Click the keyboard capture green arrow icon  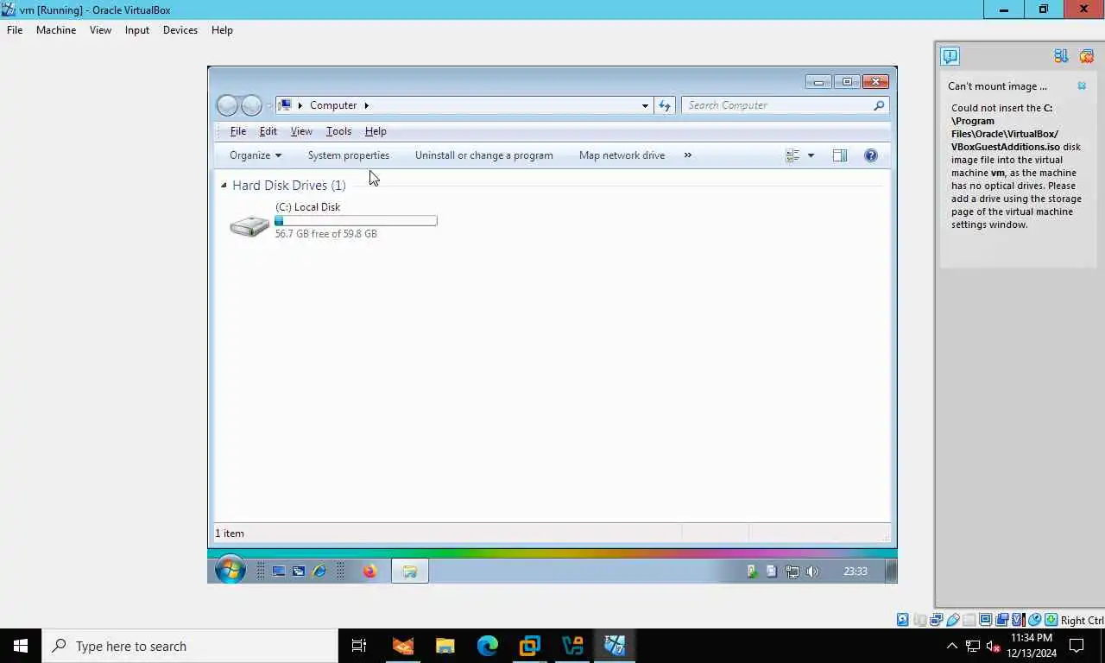point(1051,620)
